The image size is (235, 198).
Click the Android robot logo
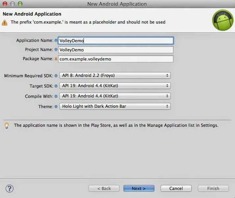(223, 20)
